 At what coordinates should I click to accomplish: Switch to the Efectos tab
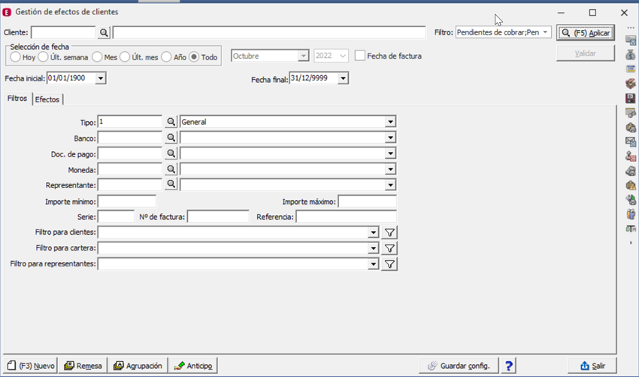tap(47, 99)
